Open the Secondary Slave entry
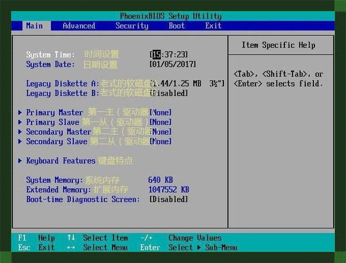346x263 pixels. (x=57, y=142)
